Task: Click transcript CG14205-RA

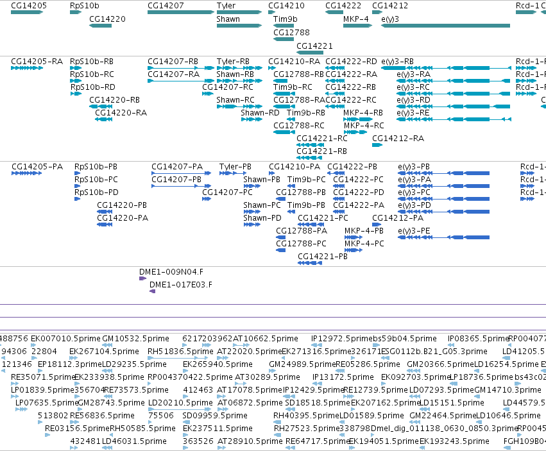Action: pyautogui.click(x=37, y=62)
